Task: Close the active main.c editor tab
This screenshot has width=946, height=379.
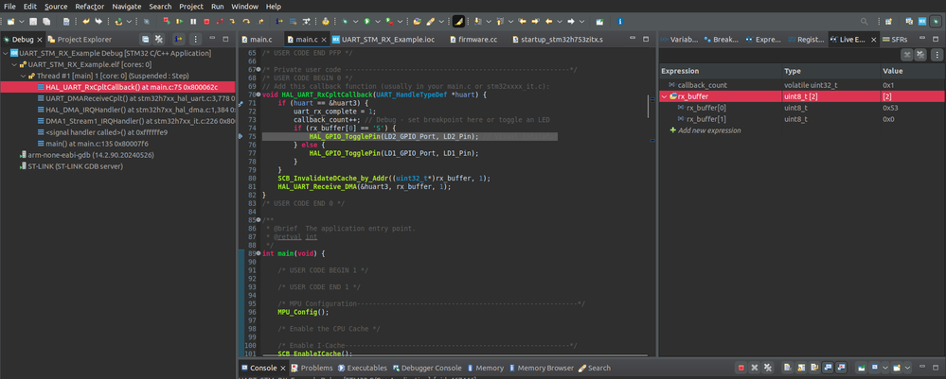Action: point(323,40)
